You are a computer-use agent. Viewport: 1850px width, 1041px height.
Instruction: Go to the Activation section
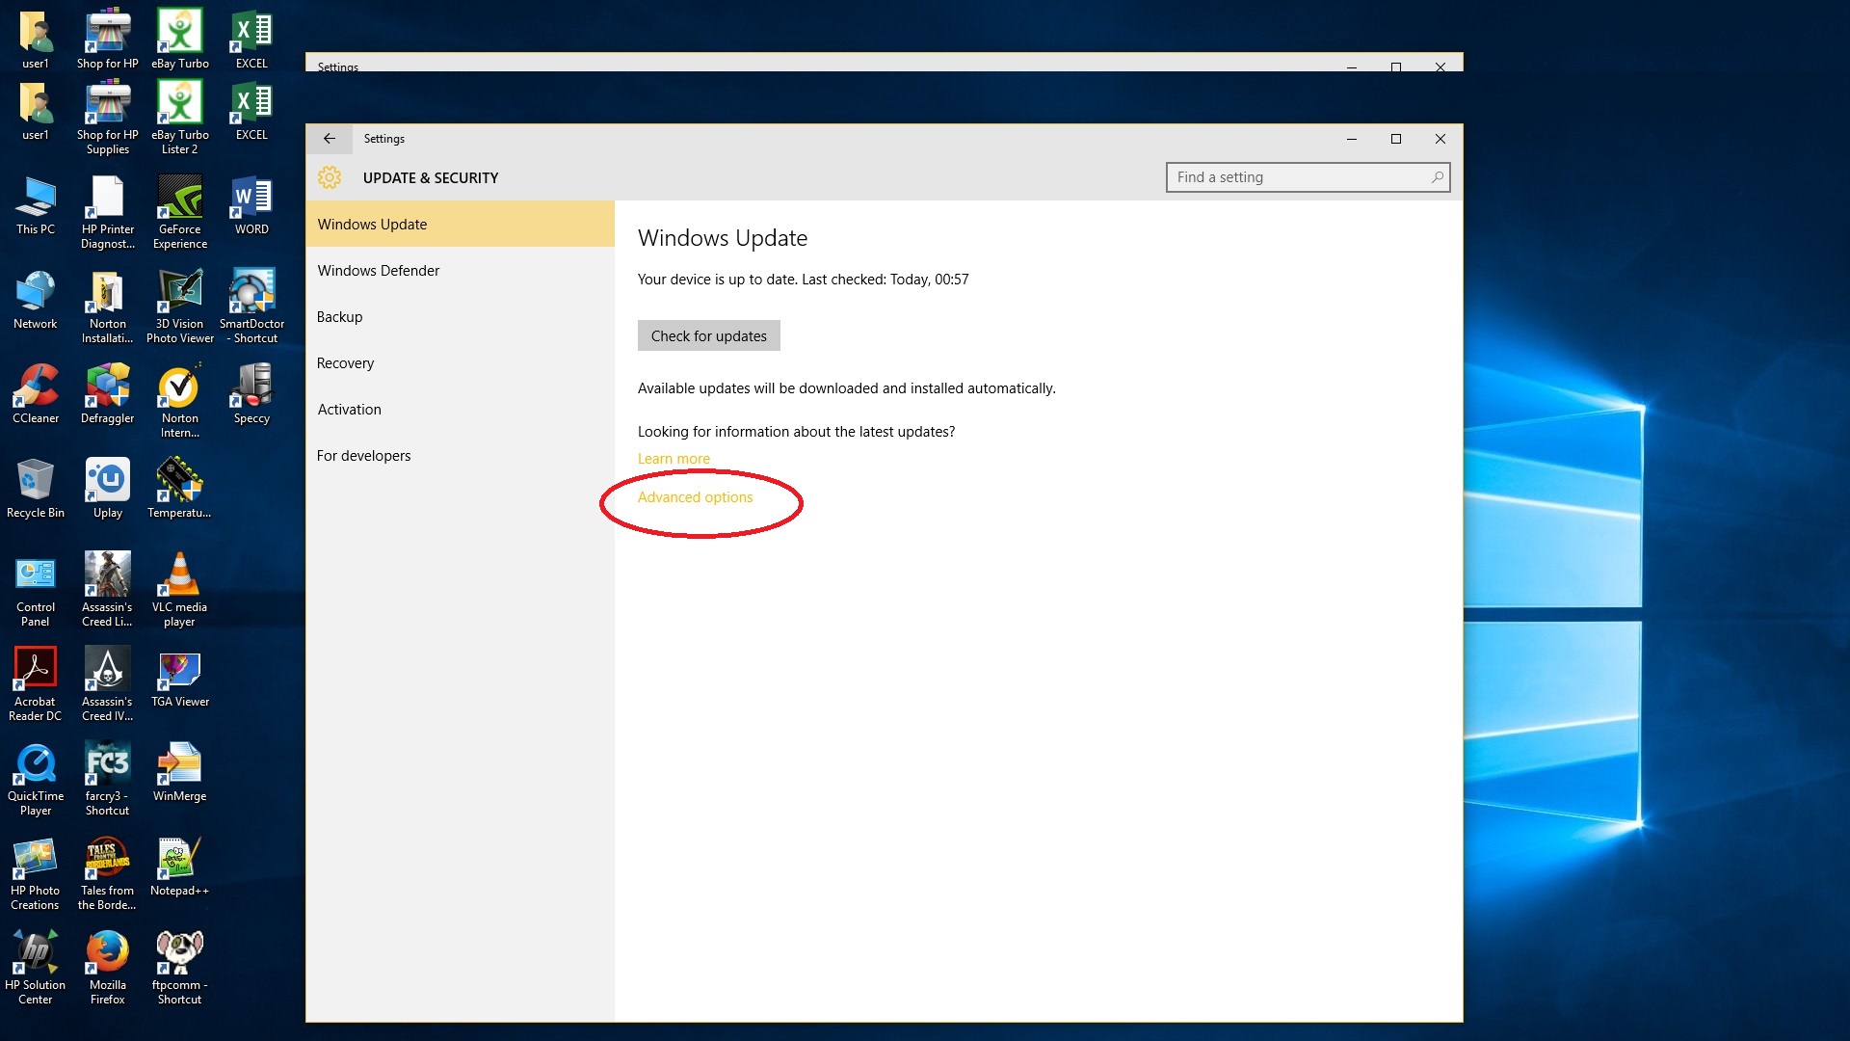pyautogui.click(x=461, y=409)
